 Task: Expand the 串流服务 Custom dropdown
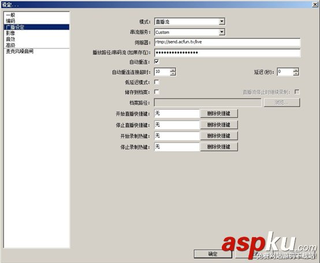(189, 32)
